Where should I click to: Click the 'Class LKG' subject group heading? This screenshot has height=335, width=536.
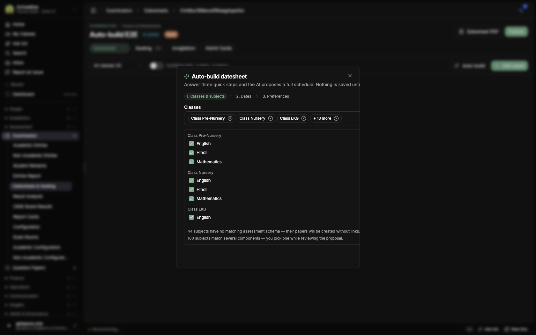[197, 209]
